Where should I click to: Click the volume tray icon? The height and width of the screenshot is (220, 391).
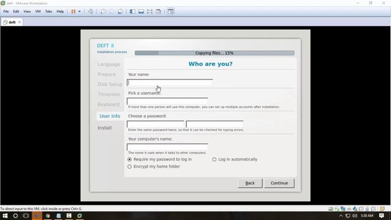[x=355, y=216]
